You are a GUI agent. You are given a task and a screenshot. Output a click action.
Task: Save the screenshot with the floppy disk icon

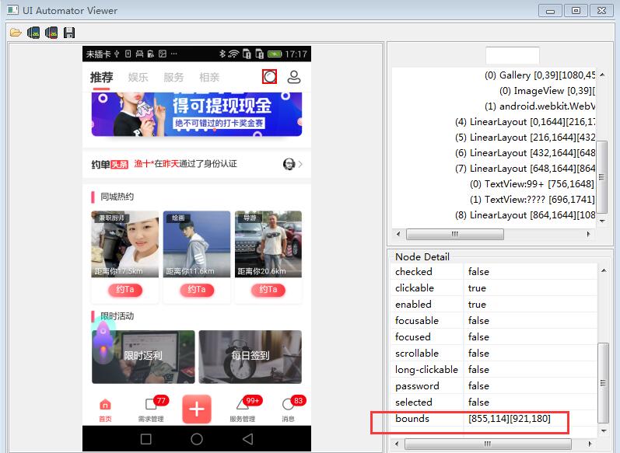69,33
